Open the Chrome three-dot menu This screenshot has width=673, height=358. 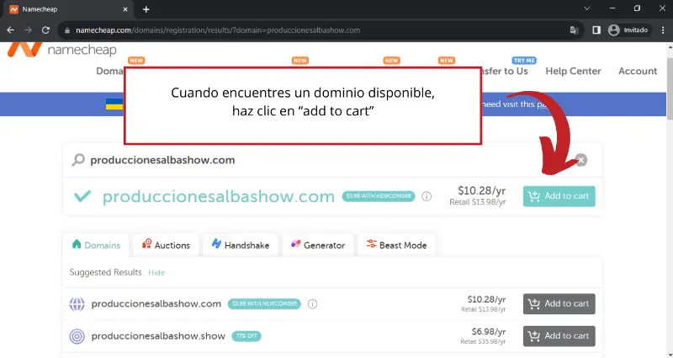point(663,30)
